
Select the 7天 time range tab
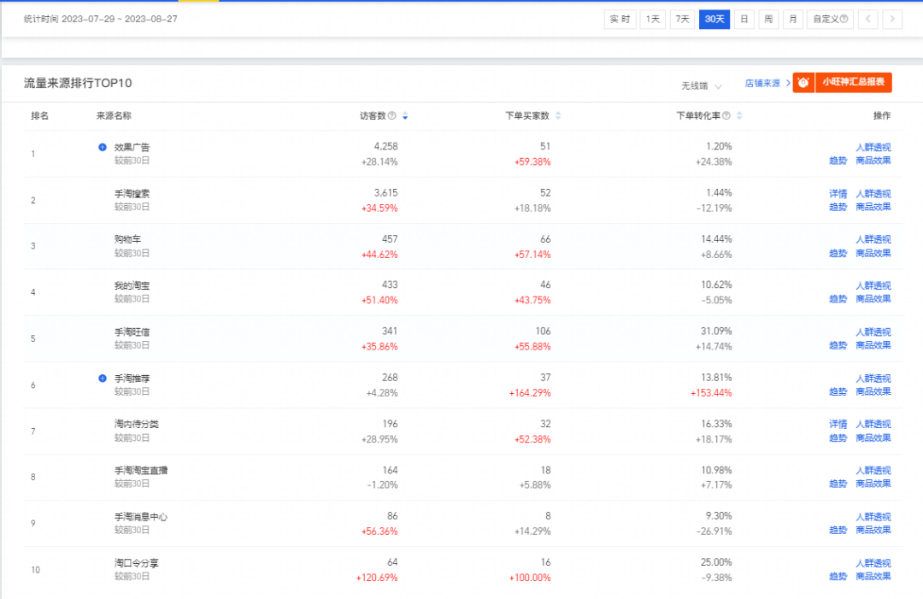coord(681,19)
